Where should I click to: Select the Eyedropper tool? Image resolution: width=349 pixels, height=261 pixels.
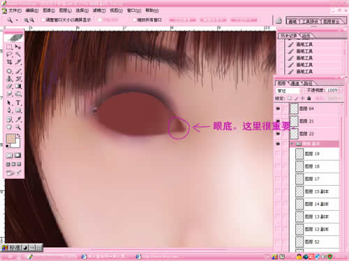click(x=18, y=119)
